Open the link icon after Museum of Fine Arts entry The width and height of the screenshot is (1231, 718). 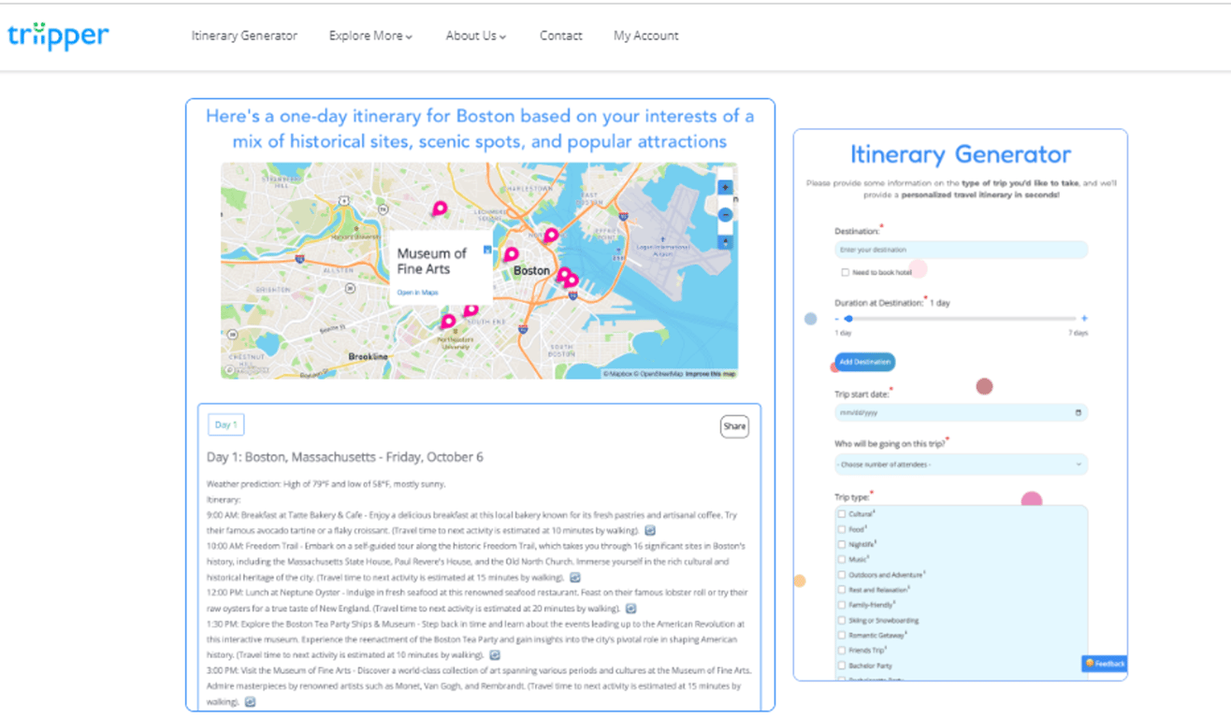tap(251, 701)
